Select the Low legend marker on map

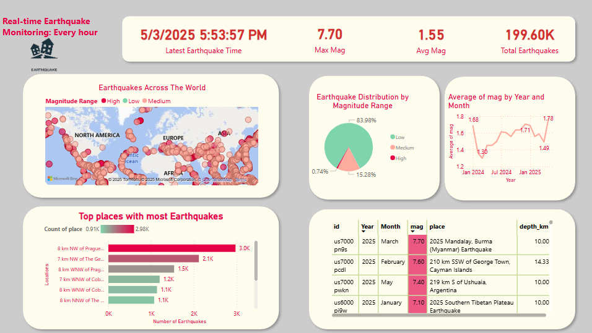pyautogui.click(x=125, y=101)
